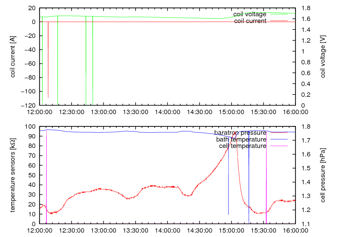The width and height of the screenshot is (339, 237).
Task: Click the magenta cell temperature legend line sample
Action: (x=278, y=146)
